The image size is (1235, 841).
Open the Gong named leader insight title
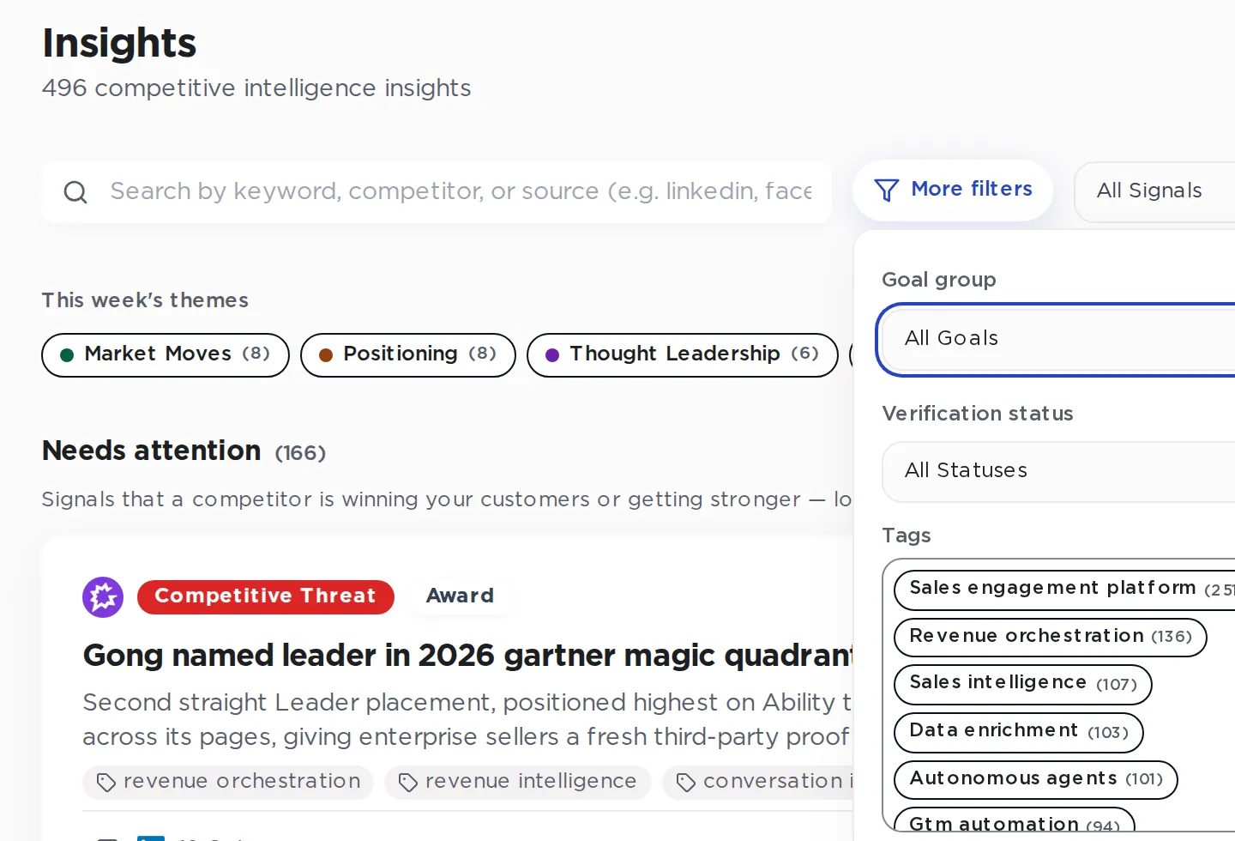click(468, 656)
